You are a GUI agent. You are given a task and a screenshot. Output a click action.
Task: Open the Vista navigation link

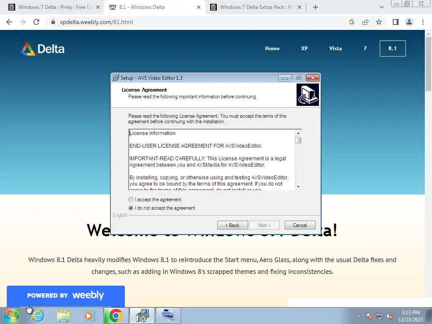335,49
